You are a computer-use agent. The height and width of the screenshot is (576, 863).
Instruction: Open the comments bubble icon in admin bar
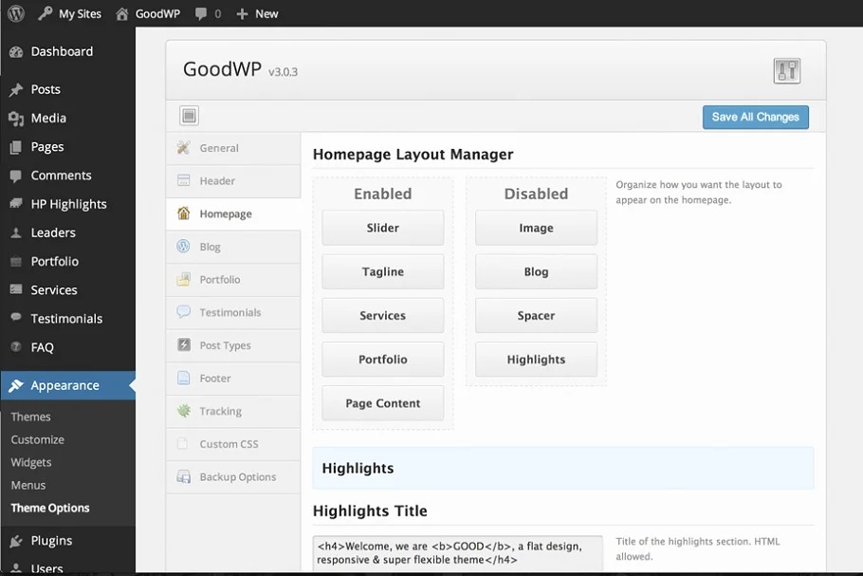202,14
